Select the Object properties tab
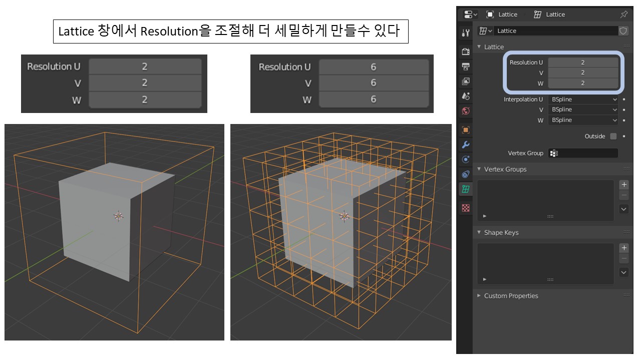This screenshot has width=641, height=360. click(x=465, y=129)
